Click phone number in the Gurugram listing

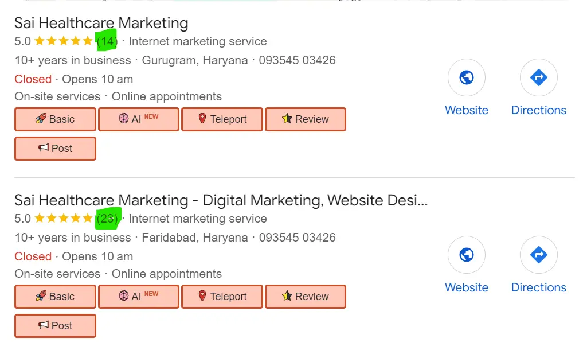(x=298, y=60)
